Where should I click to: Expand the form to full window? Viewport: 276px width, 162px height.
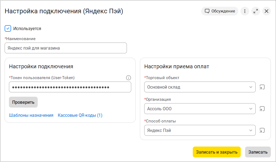(x=256, y=11)
